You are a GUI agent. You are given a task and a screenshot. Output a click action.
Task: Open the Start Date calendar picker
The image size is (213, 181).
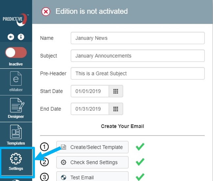pos(116,91)
